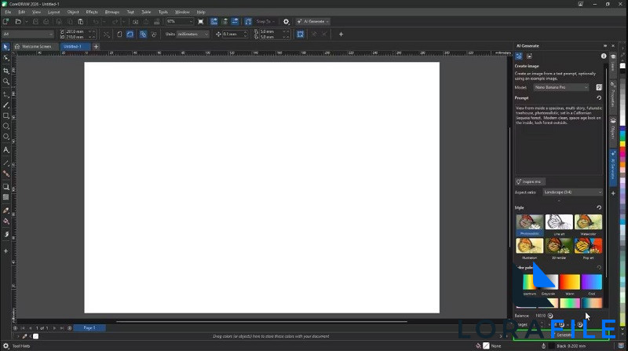Choose the Warm color palette swatch
The image size is (628, 351).
point(570,282)
